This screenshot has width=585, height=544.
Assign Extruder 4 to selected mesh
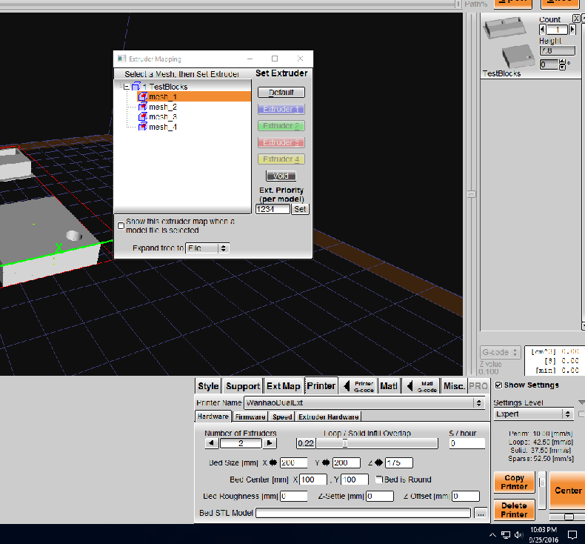click(281, 159)
